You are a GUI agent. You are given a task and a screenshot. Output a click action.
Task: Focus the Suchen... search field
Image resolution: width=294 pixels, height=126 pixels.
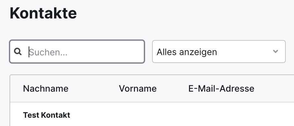click(x=77, y=52)
